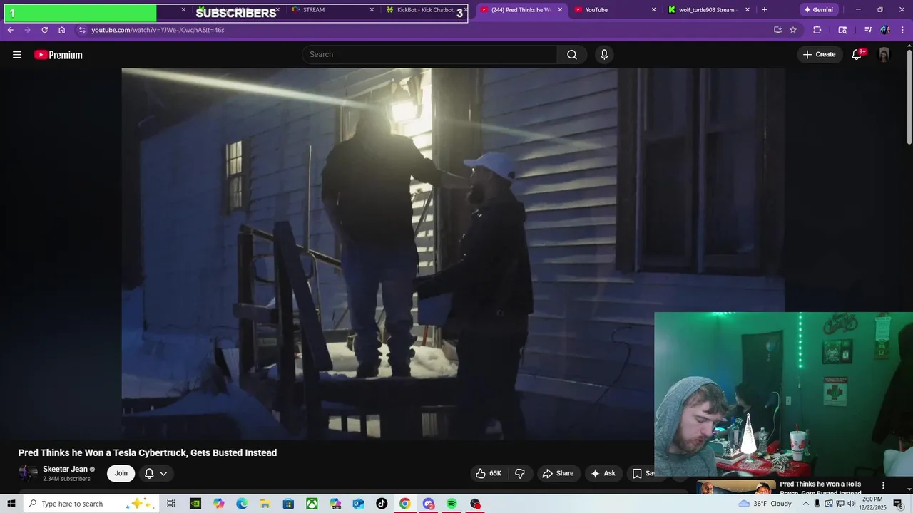Click the 2.34M subscribers text
The image size is (913, 513).
(x=66, y=479)
